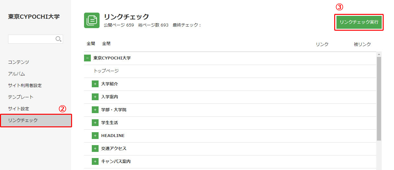Collapse the 東京CYPOCHI大学 root node
The width and height of the screenshot is (394, 170).
pyautogui.click(x=87, y=58)
